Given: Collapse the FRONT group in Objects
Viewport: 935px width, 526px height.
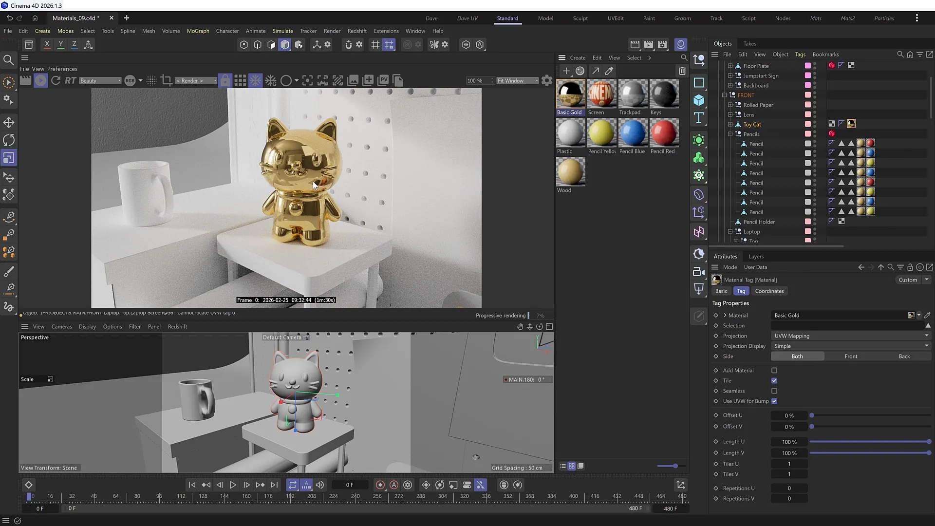Looking at the screenshot, I should pyautogui.click(x=724, y=95).
